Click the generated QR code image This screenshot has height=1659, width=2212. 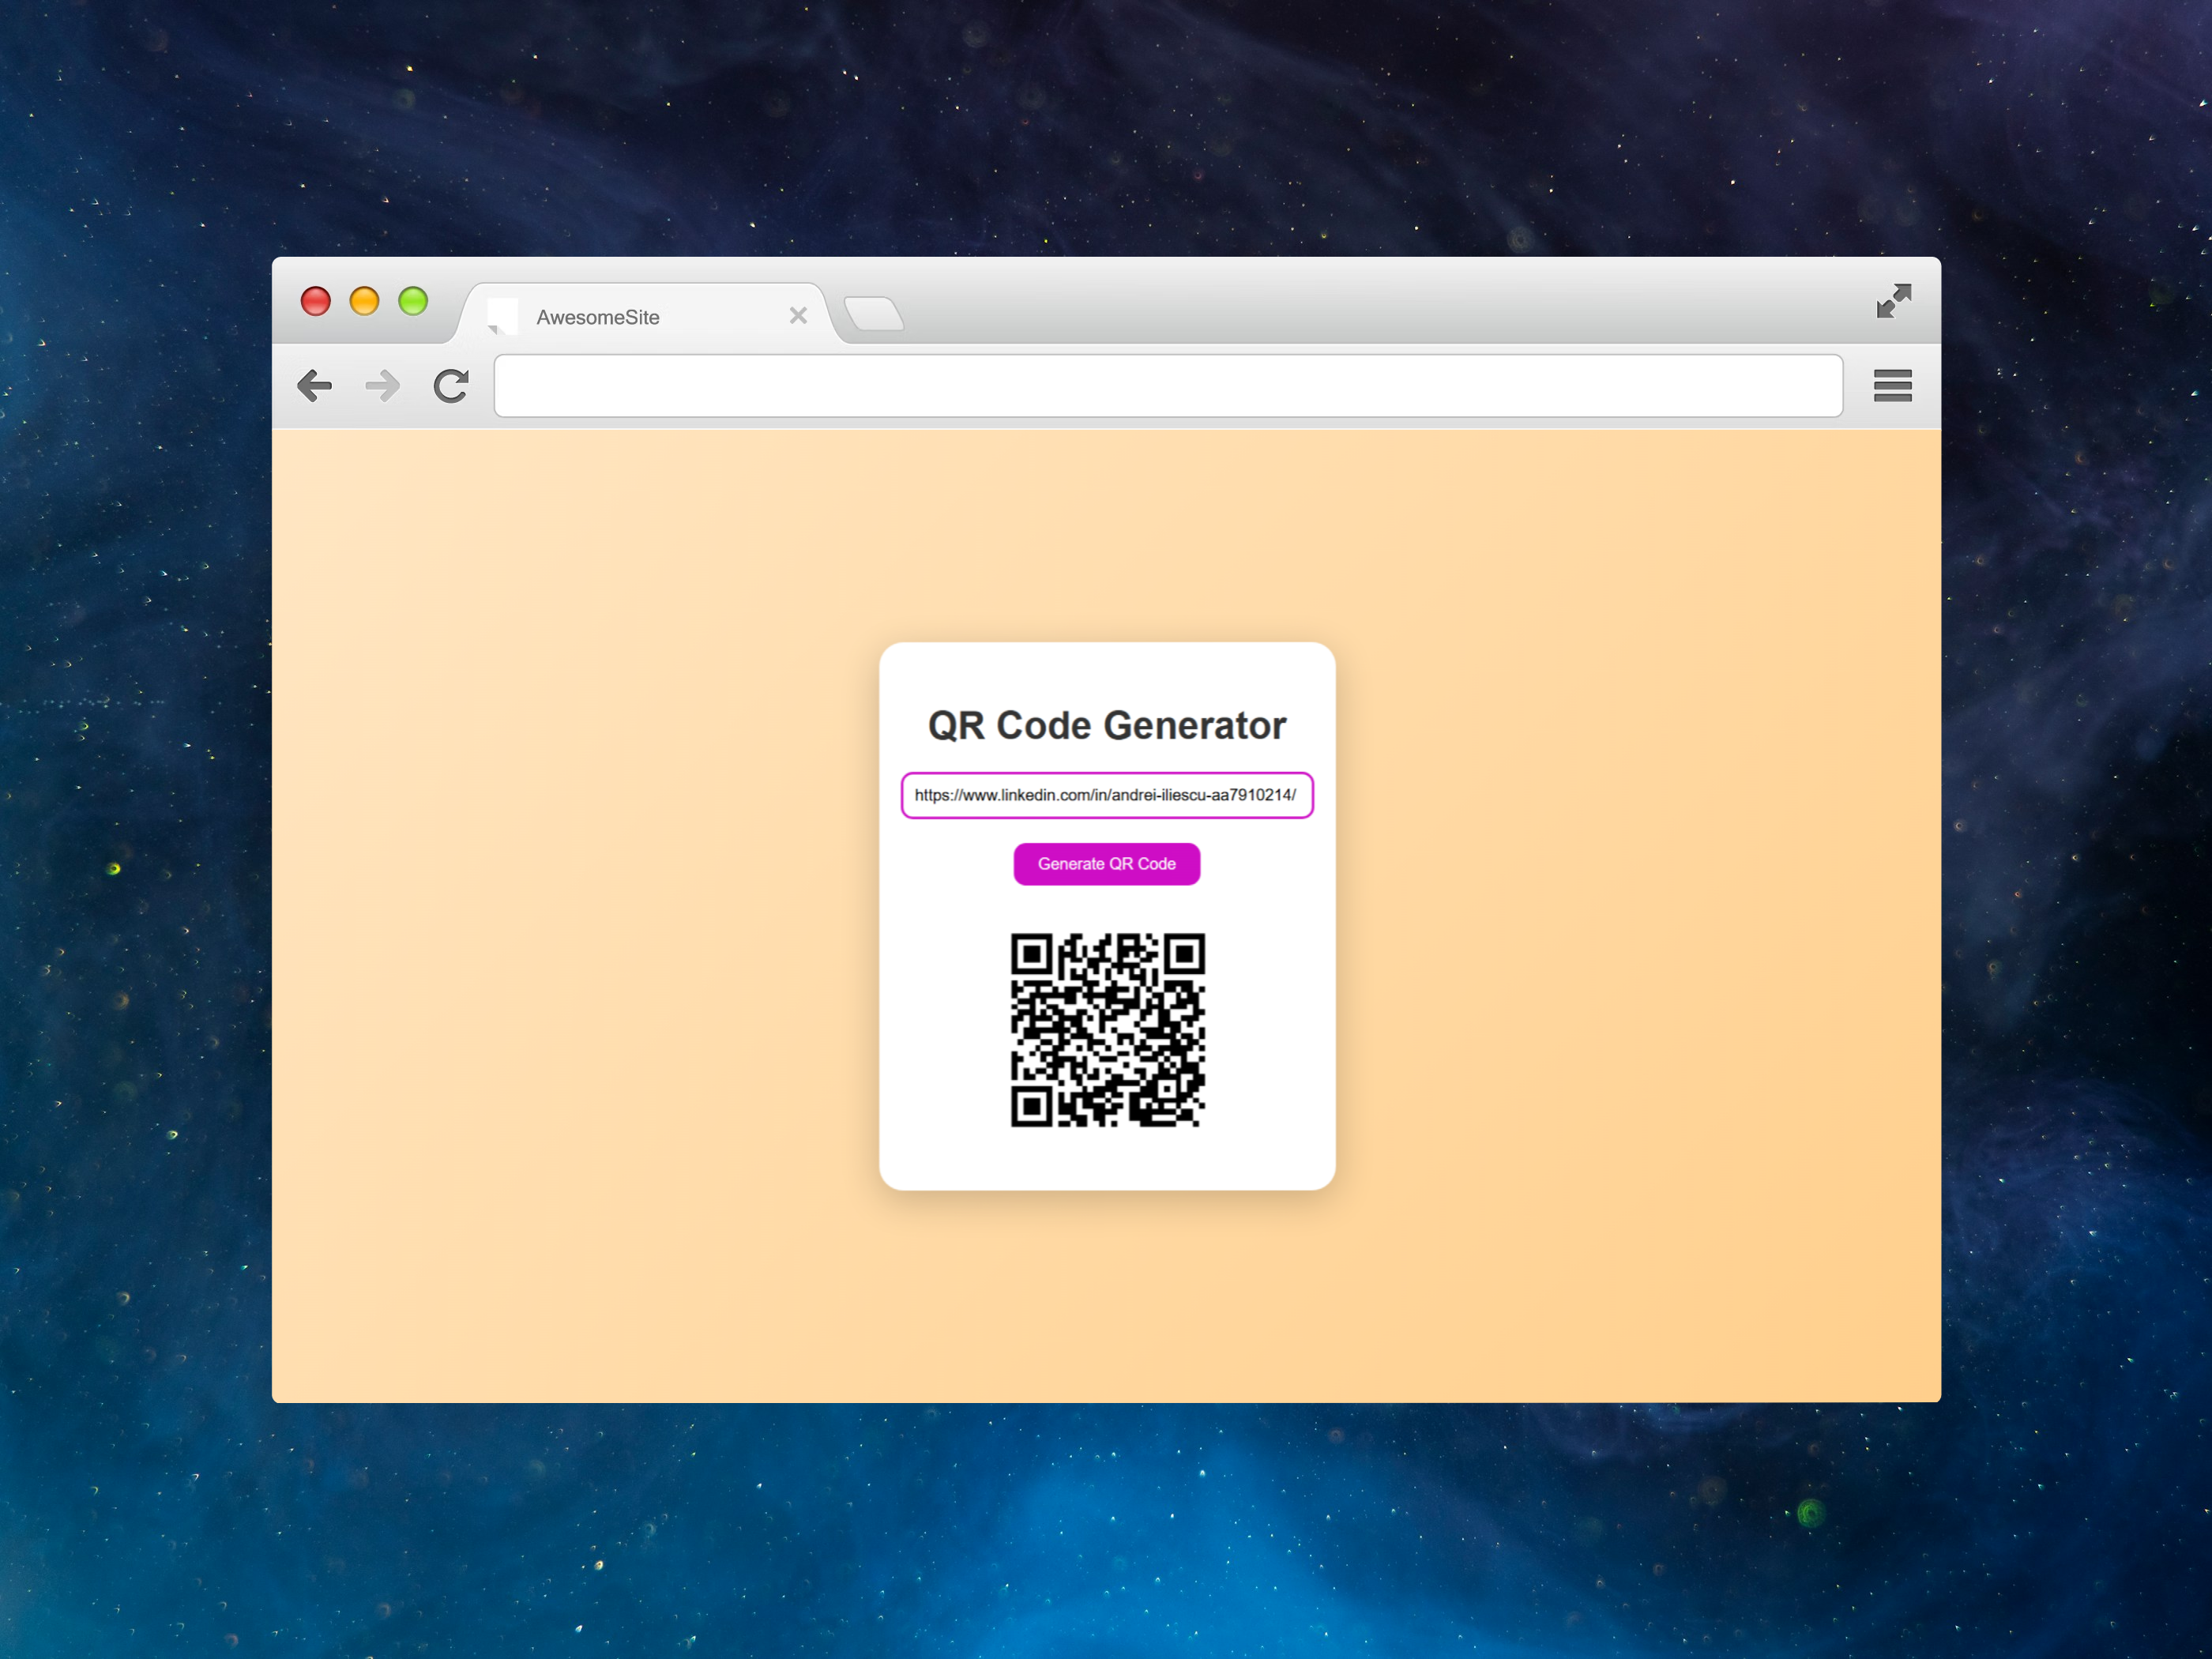coord(1107,1030)
